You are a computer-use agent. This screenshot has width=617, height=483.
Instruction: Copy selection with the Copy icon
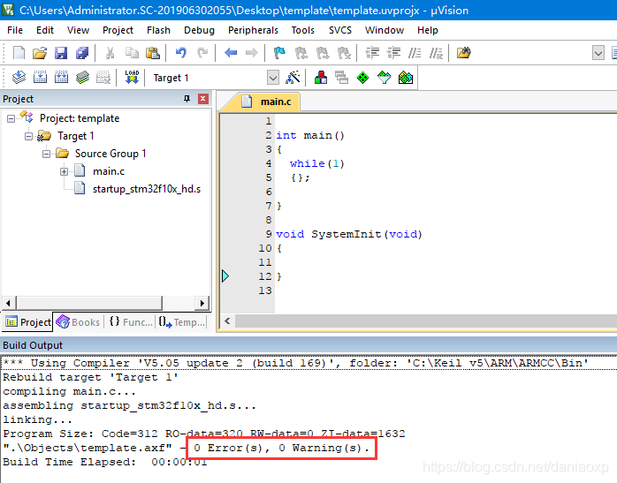coord(132,53)
